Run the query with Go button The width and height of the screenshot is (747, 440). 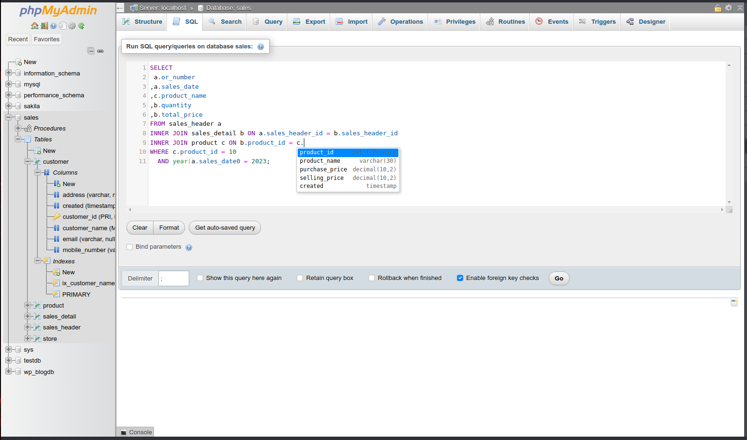559,279
